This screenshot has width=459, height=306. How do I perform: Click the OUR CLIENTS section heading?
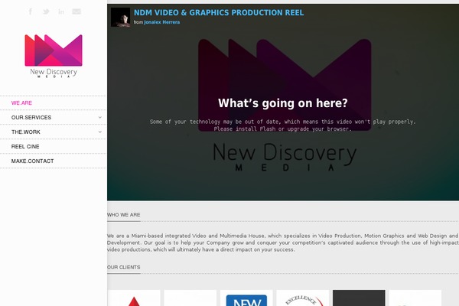pos(123,267)
